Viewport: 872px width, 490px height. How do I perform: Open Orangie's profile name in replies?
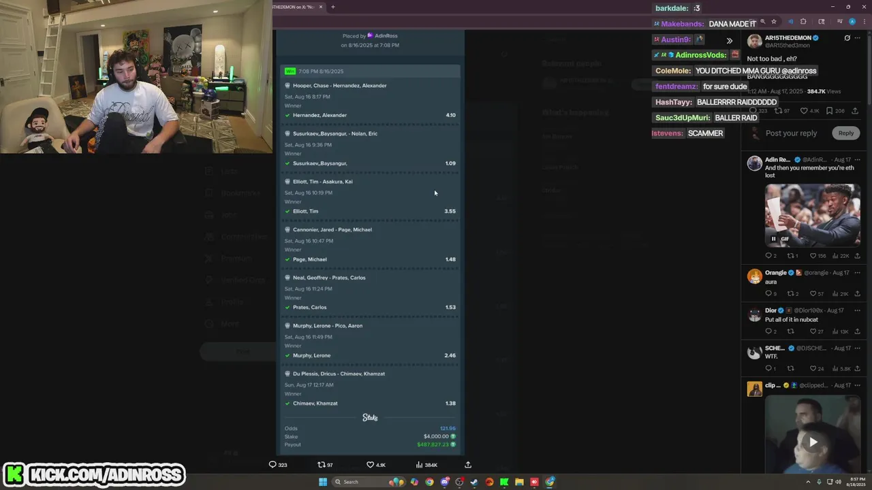(x=776, y=273)
